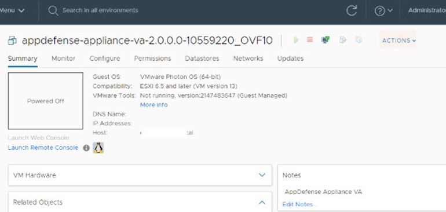The height and width of the screenshot is (212, 446).
Task: Click Launch Remote Console link
Action: [43, 148]
